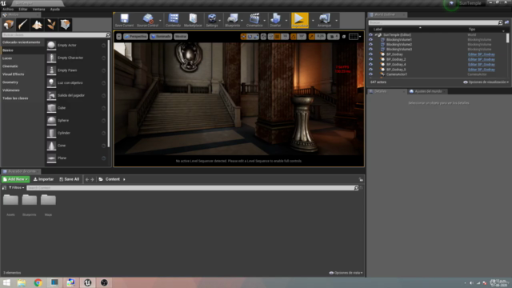Image resolution: width=512 pixels, height=288 pixels.
Task: Toggle rotation snapping in the viewport
Action: pyautogui.click(x=294, y=37)
